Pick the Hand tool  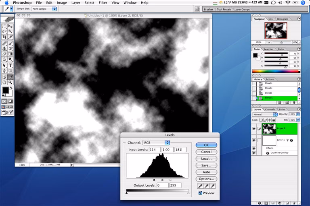pyautogui.click(x=4, y=82)
